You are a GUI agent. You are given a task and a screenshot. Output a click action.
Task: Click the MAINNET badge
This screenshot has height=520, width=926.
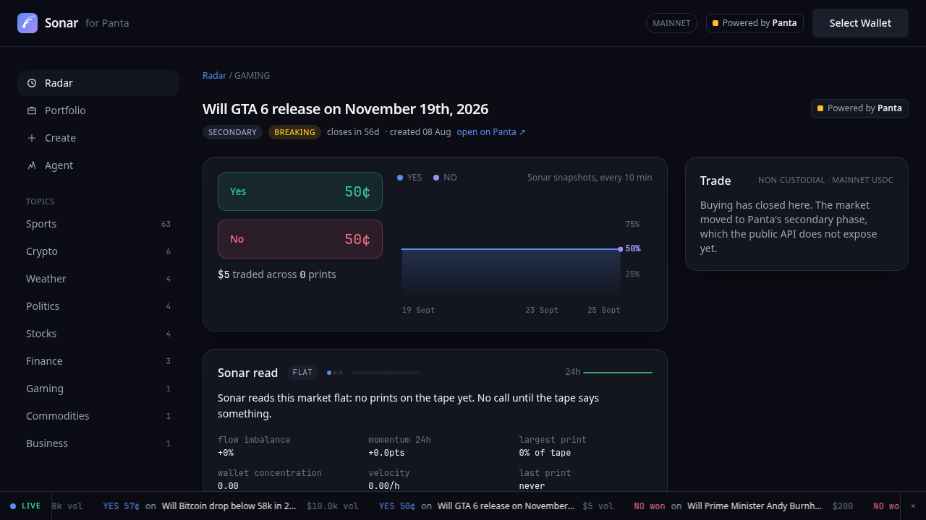tap(671, 23)
